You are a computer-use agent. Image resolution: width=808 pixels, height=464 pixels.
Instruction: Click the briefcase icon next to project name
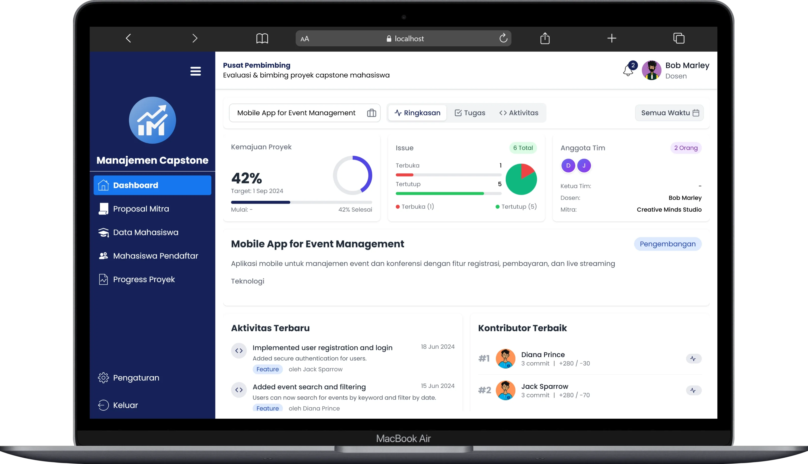[x=371, y=113]
